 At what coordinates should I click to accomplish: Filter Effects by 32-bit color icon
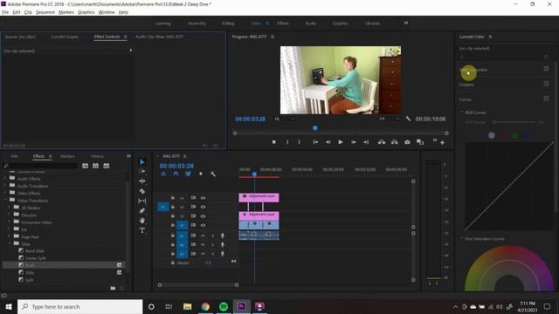click(x=95, y=166)
